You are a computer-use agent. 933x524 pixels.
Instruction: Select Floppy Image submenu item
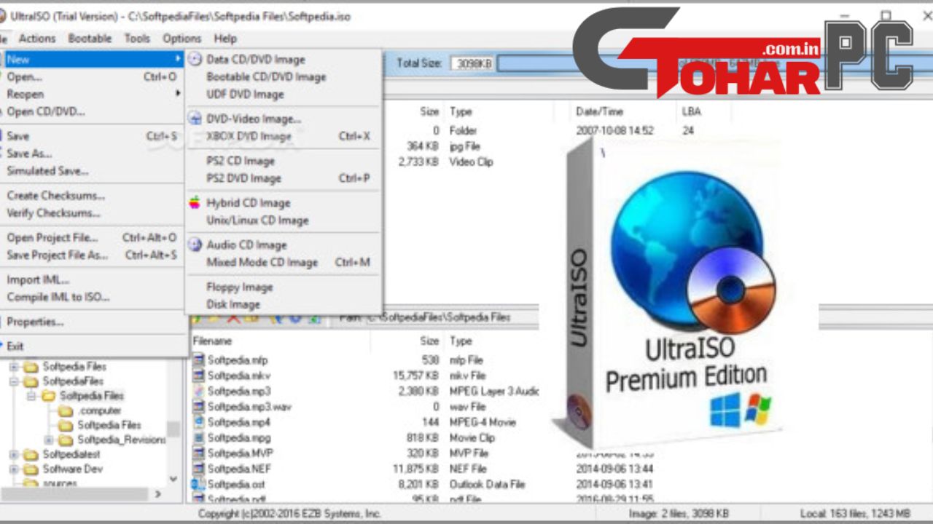tap(283, 287)
